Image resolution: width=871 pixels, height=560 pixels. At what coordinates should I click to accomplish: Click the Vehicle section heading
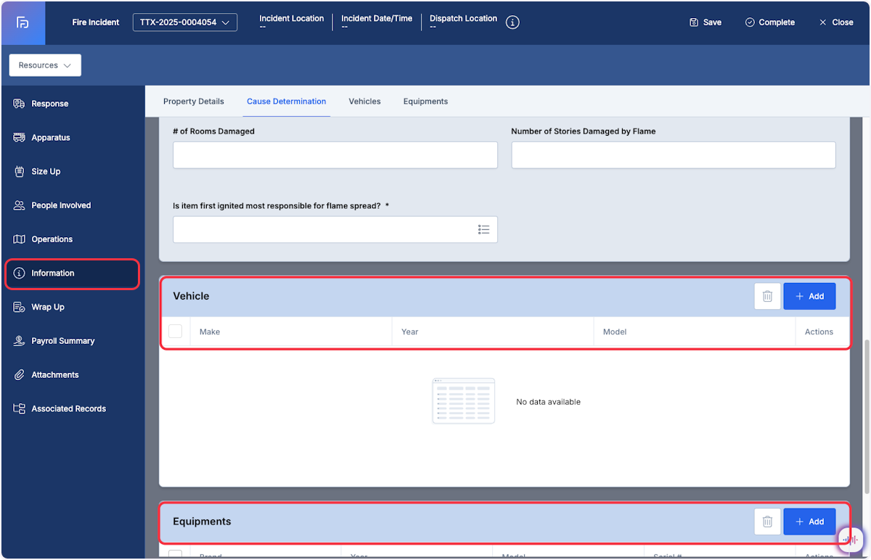point(191,296)
